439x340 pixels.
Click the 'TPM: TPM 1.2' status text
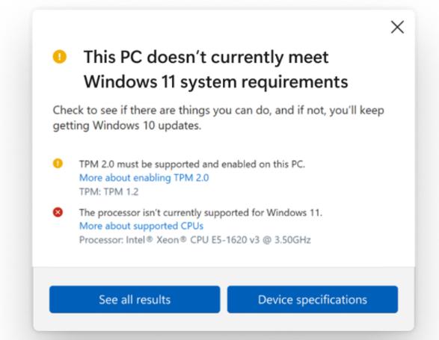109,192
